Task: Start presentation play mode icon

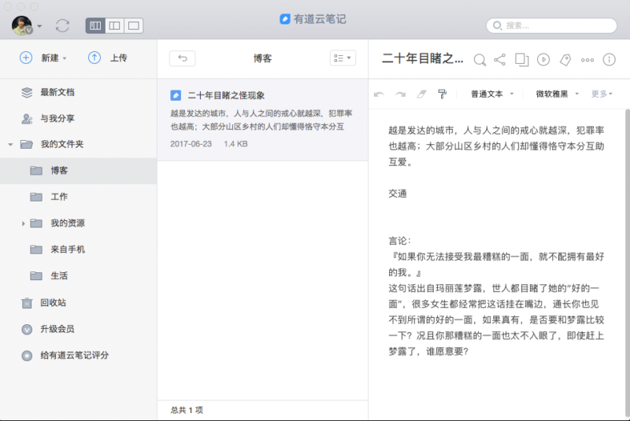Action: pos(543,59)
